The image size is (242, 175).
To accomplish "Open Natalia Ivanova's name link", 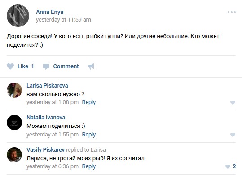I will tap(46, 118).
